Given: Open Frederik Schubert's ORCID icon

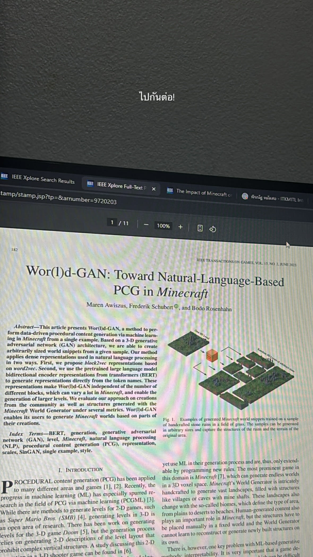Looking at the screenshot, I should click(177, 307).
